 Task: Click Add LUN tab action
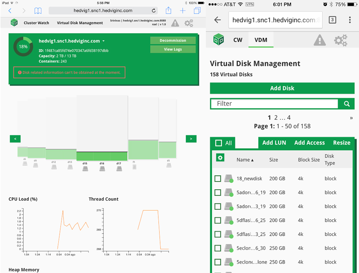[x=274, y=143]
